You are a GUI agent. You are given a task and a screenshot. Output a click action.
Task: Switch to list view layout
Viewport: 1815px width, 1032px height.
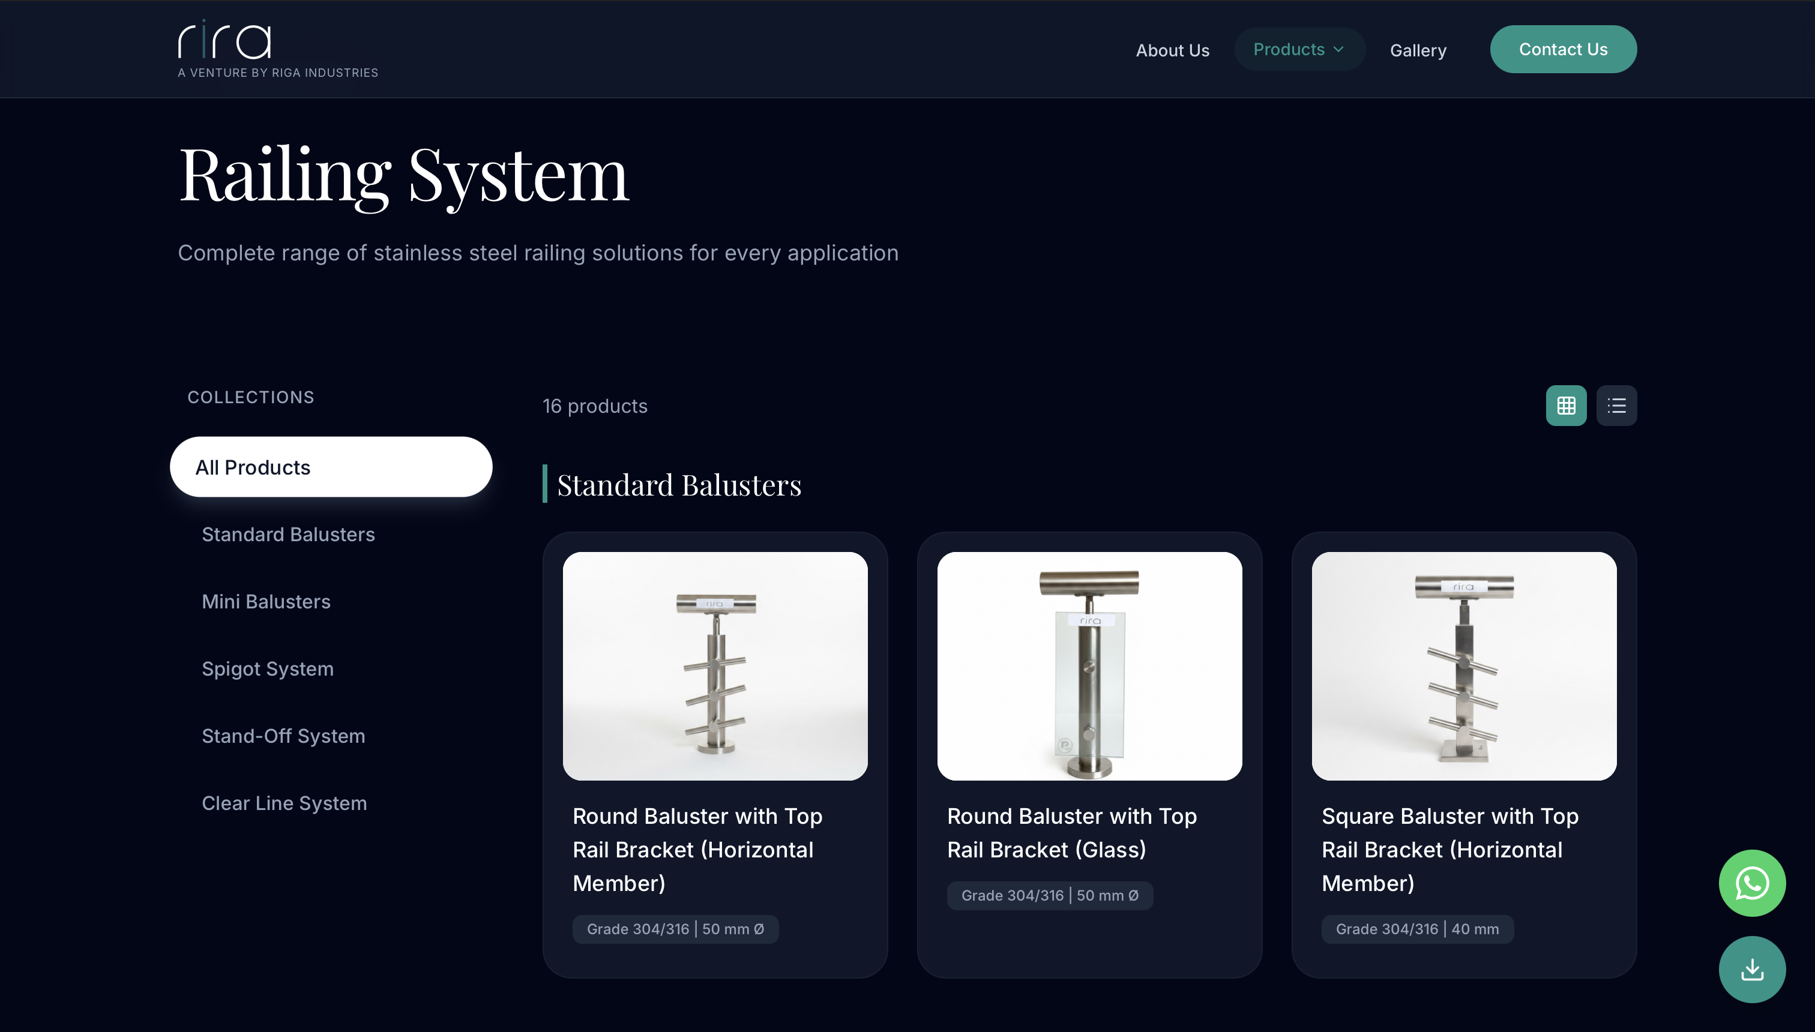pos(1616,406)
